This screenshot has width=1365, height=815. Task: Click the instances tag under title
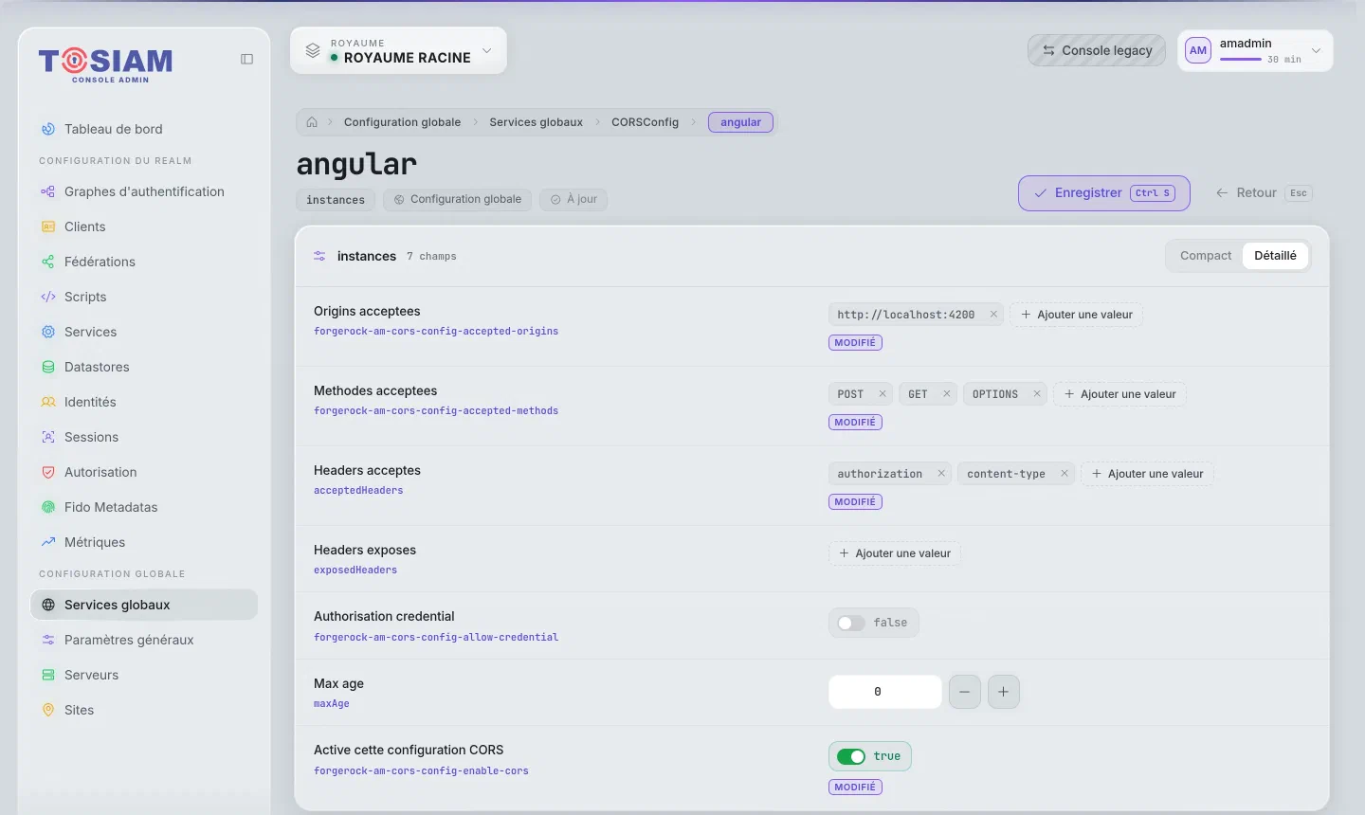click(336, 200)
